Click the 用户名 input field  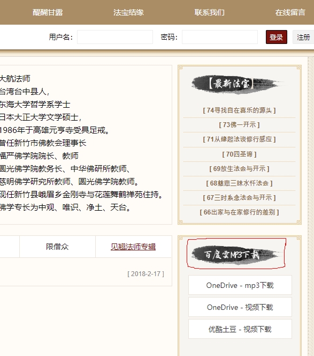pos(115,37)
